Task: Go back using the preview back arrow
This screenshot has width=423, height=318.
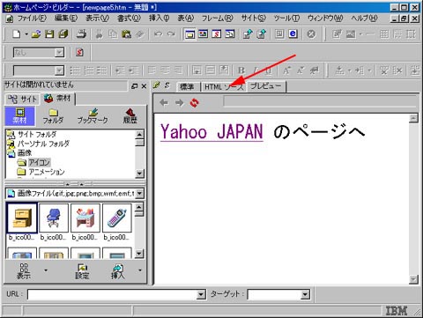Action: pyautogui.click(x=164, y=102)
